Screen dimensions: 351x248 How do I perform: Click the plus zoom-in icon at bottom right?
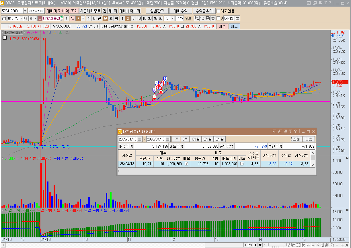(x=342, y=245)
